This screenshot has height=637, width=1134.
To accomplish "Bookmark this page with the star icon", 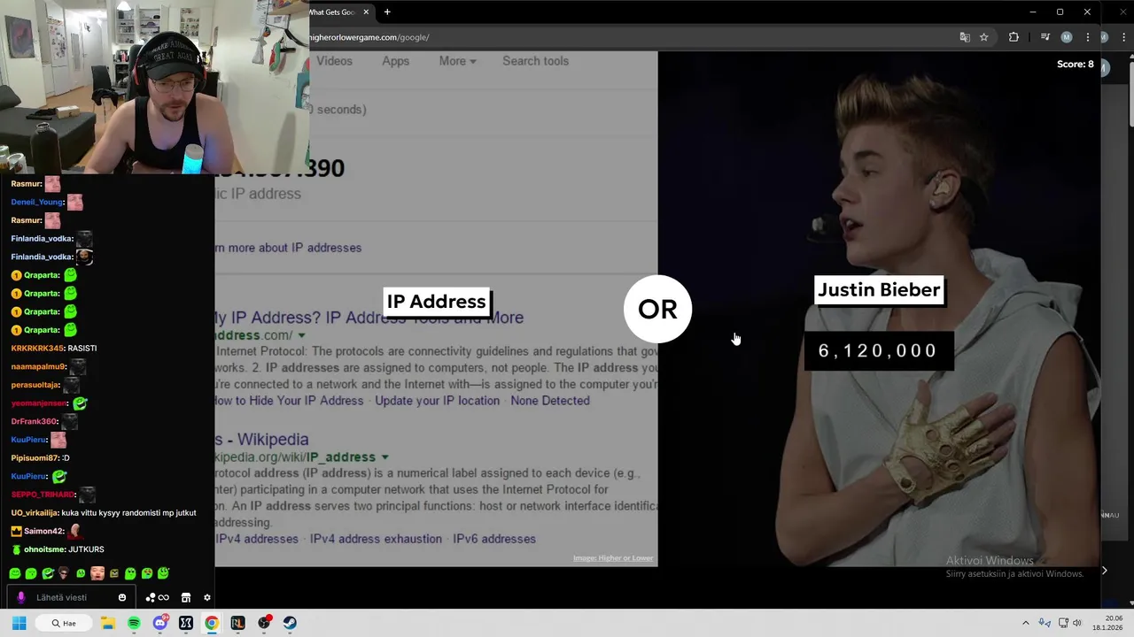I will [x=984, y=37].
